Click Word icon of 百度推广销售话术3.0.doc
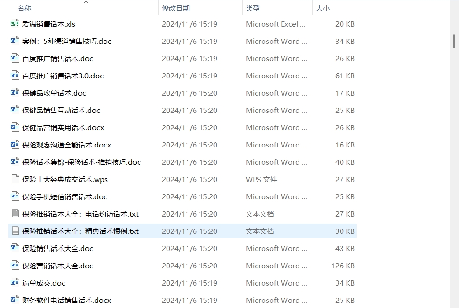Screen dimensions: 459x308 [x=15, y=76]
